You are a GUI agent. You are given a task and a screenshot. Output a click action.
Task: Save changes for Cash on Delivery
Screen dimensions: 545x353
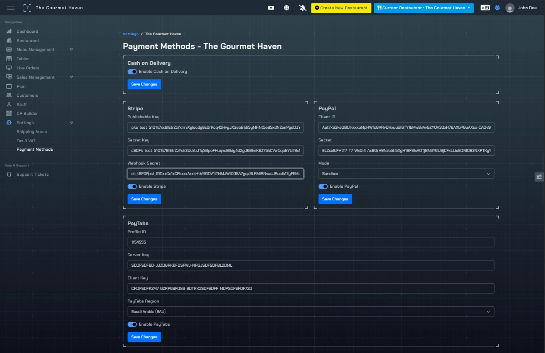pyautogui.click(x=144, y=84)
